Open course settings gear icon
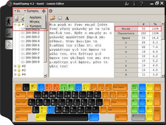The image size is (166, 125). (x=50, y=11)
